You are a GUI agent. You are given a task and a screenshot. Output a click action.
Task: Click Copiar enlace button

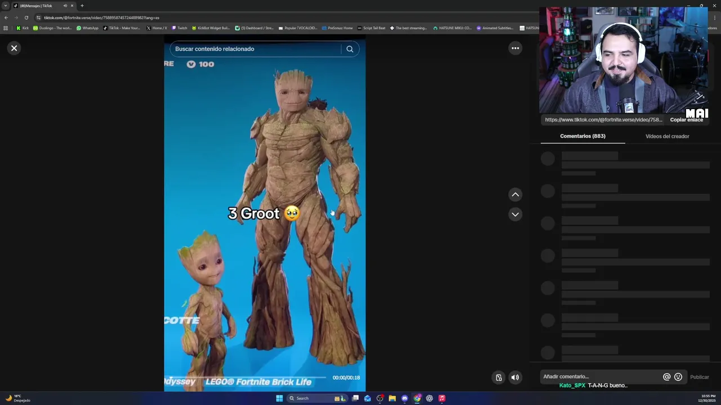point(686,120)
